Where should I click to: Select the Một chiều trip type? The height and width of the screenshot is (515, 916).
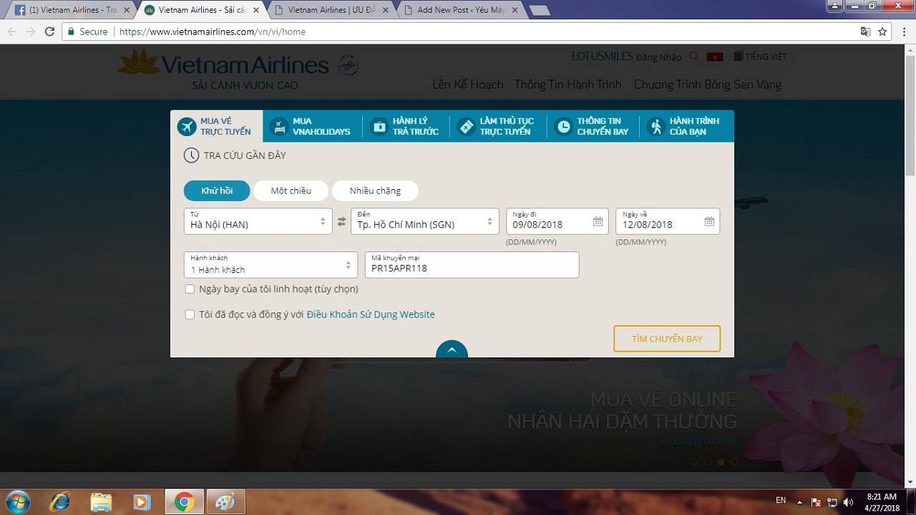[x=291, y=191]
